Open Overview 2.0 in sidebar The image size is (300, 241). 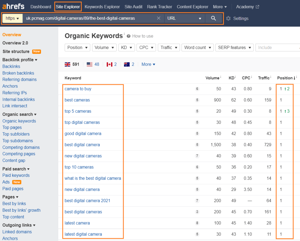pos(15,43)
